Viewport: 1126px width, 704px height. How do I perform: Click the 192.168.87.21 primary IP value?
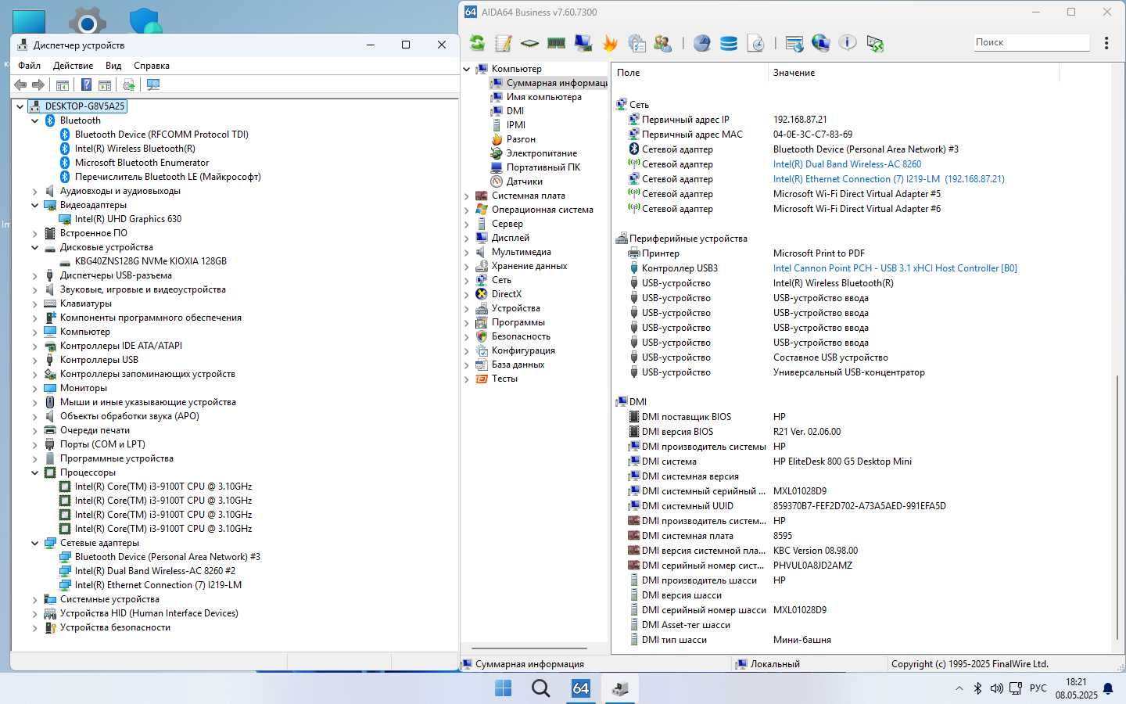800,120
